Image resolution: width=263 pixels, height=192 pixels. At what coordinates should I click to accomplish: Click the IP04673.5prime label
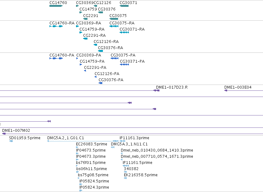91,150
